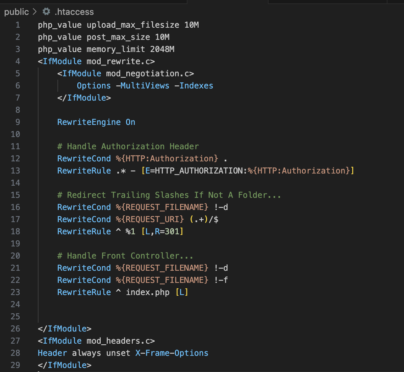
Task: Click line number 23 in the gutter
Action: [15, 292]
